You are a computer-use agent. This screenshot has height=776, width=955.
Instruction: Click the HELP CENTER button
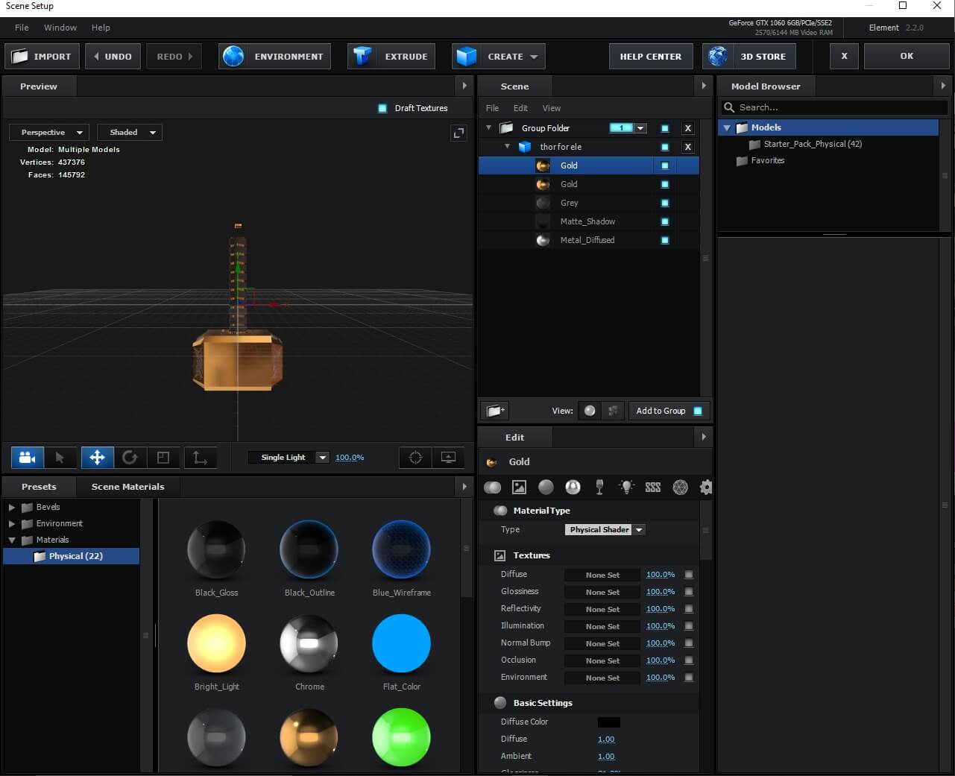[650, 57]
